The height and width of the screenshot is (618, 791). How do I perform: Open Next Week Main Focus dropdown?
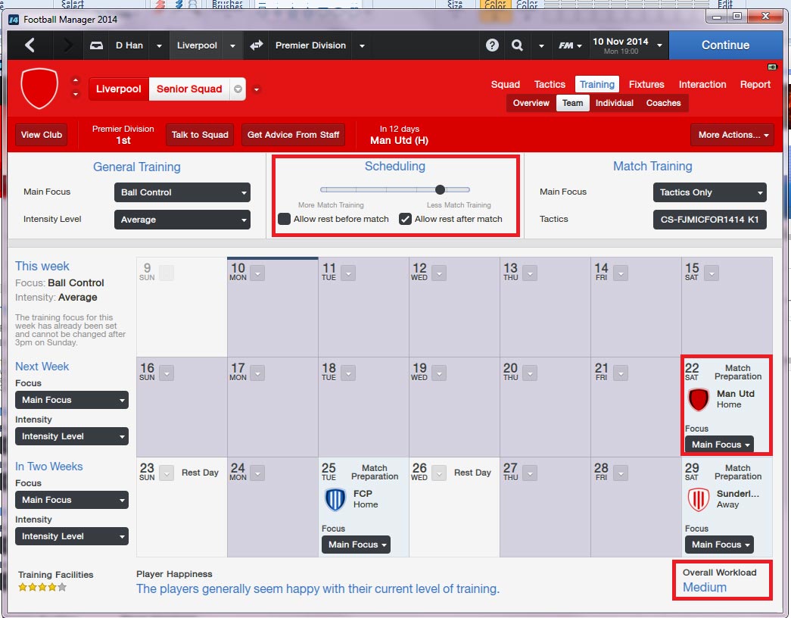point(72,400)
